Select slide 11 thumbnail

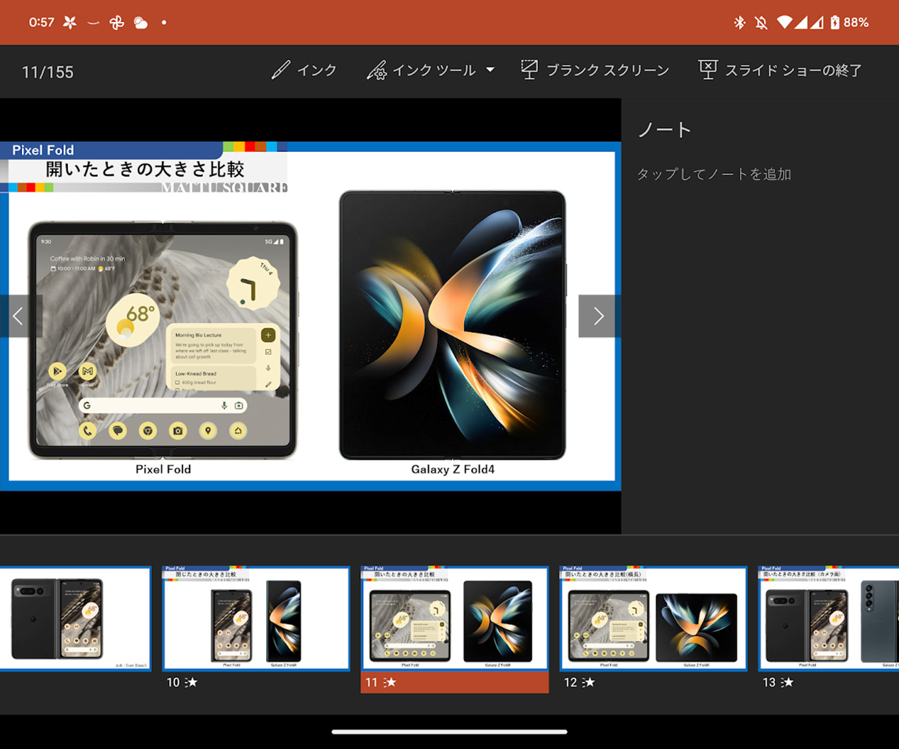455,619
